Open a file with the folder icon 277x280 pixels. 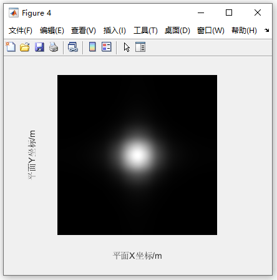tap(25, 47)
